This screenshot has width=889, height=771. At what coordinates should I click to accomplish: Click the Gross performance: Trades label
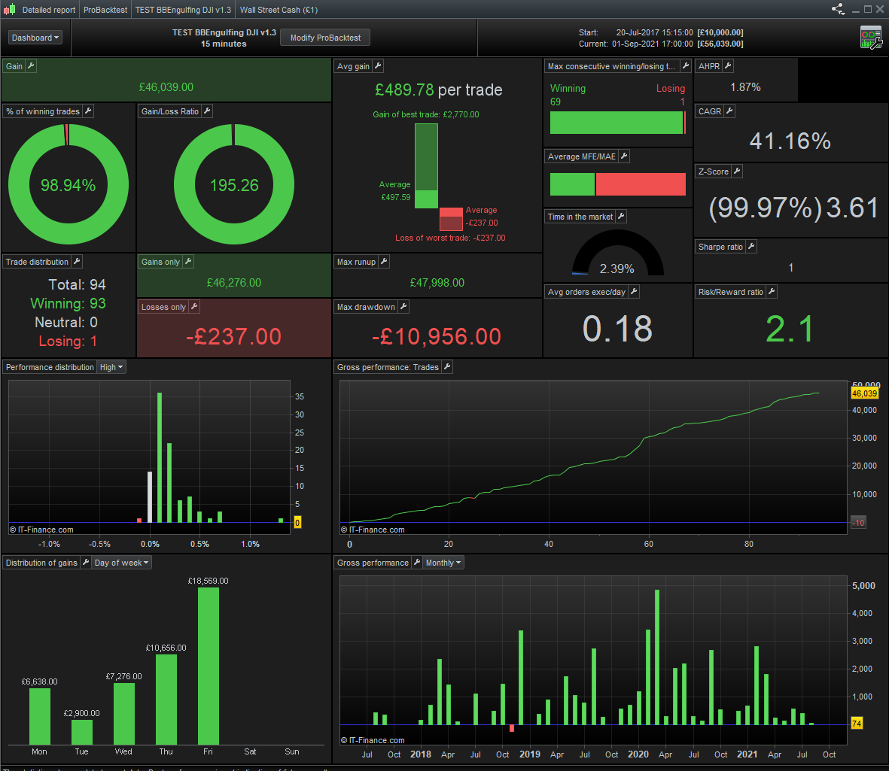coord(388,367)
